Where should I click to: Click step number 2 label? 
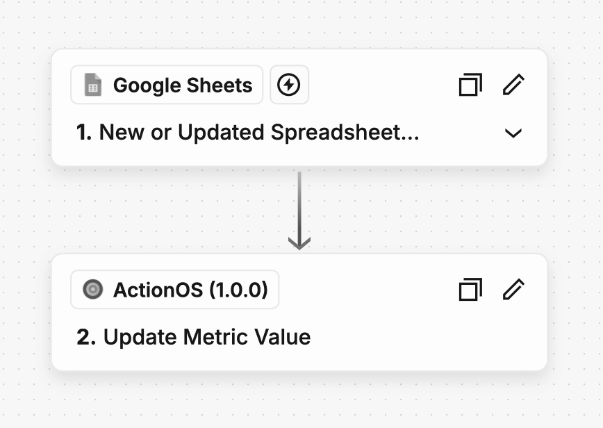pyautogui.click(x=85, y=337)
